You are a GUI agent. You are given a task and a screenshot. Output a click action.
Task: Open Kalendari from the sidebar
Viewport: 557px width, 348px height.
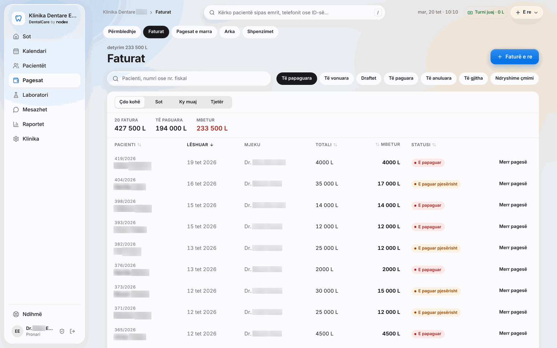pos(45,51)
